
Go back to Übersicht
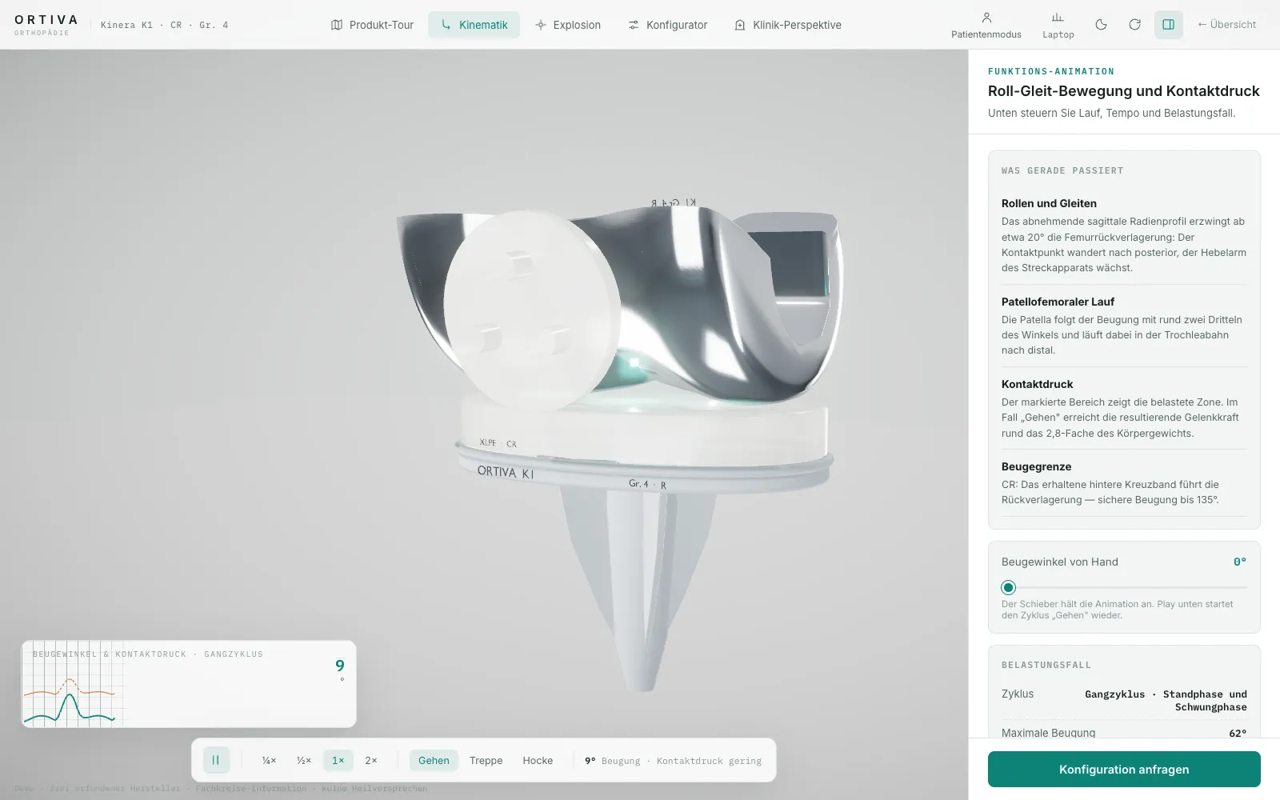(x=1226, y=25)
